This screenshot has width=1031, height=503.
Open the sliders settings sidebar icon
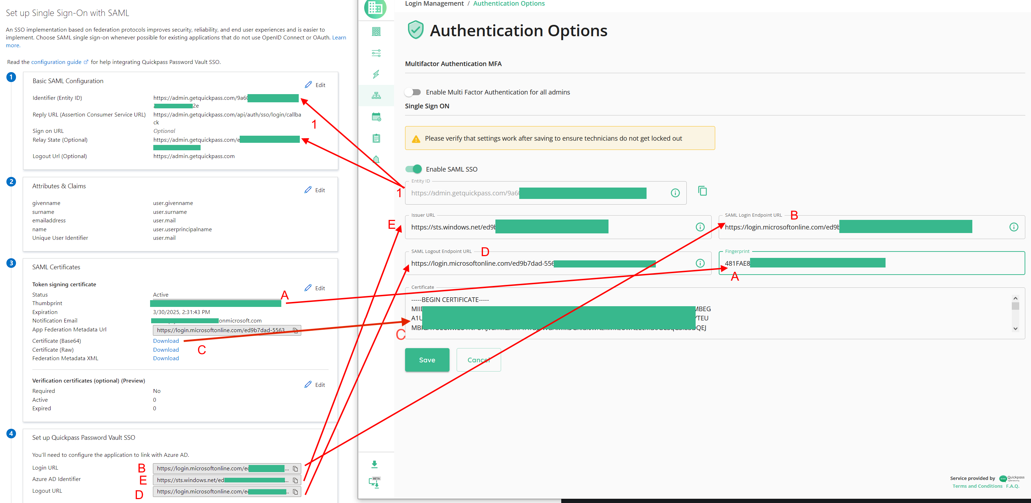click(x=376, y=53)
